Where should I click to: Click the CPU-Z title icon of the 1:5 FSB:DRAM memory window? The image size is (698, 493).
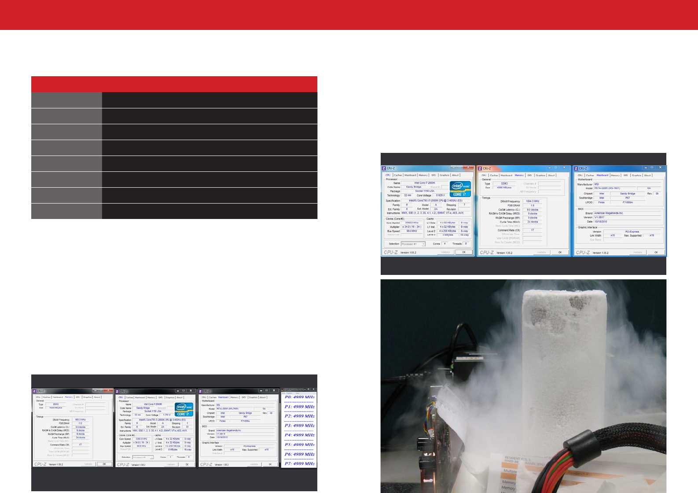click(34, 391)
